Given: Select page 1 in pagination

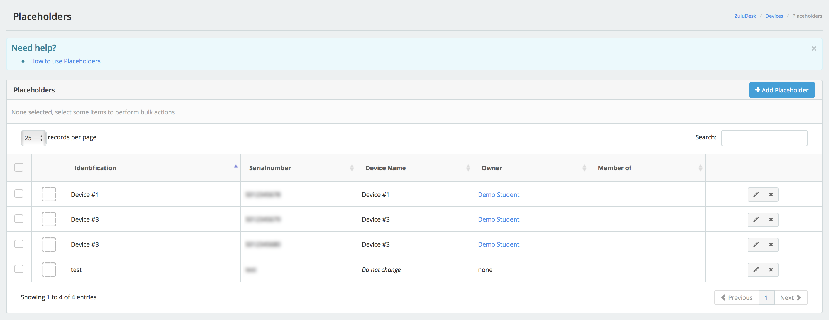Looking at the screenshot, I should coord(766,297).
